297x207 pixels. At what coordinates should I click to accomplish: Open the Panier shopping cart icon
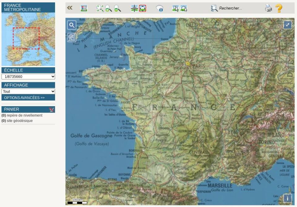tap(51, 110)
